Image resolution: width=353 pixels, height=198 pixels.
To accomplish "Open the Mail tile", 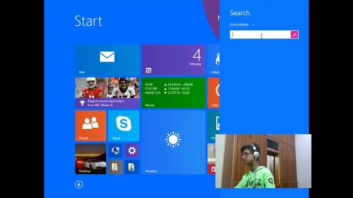I will pyautogui.click(x=107, y=60).
